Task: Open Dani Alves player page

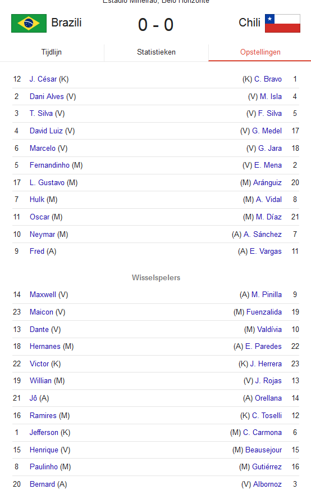Action: click(47, 97)
